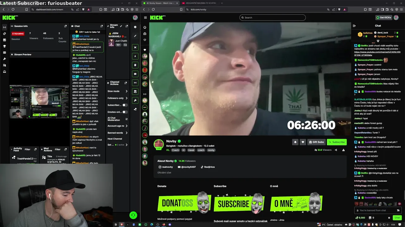The image size is (405, 227).
Task: Open user avatar menu on kick.com
Action: pos(396,18)
